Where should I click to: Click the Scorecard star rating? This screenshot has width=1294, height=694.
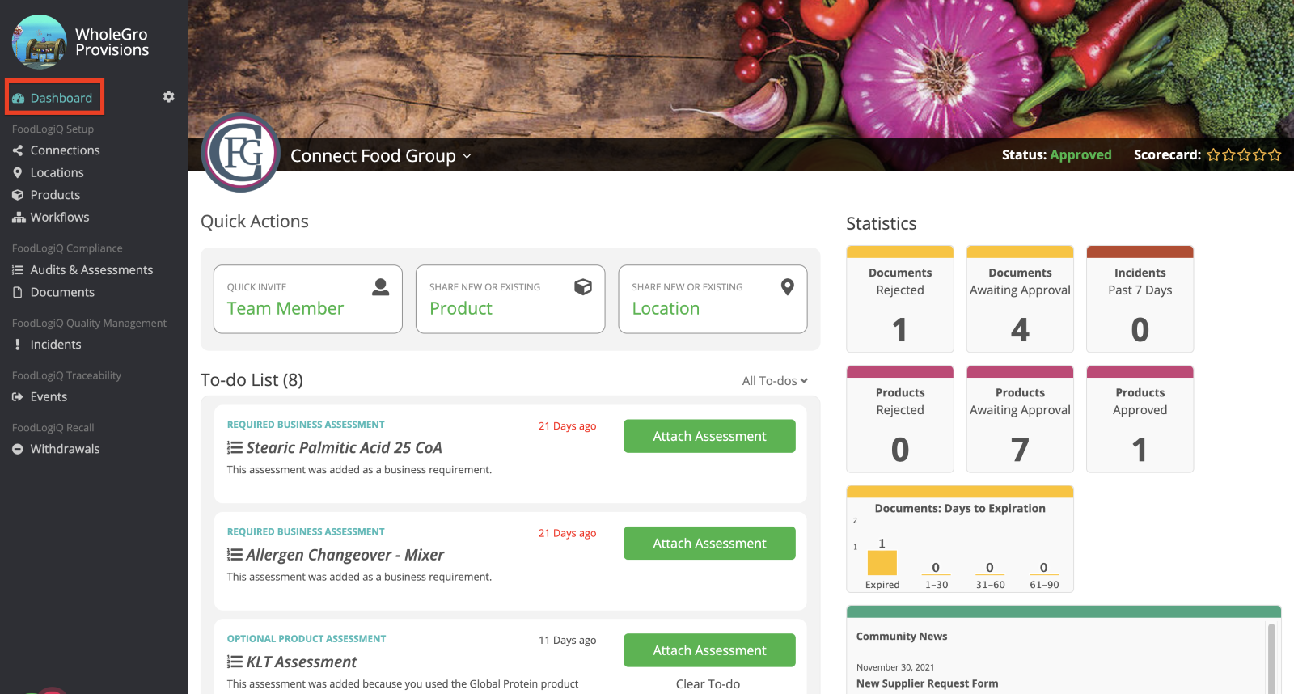[x=1244, y=154]
